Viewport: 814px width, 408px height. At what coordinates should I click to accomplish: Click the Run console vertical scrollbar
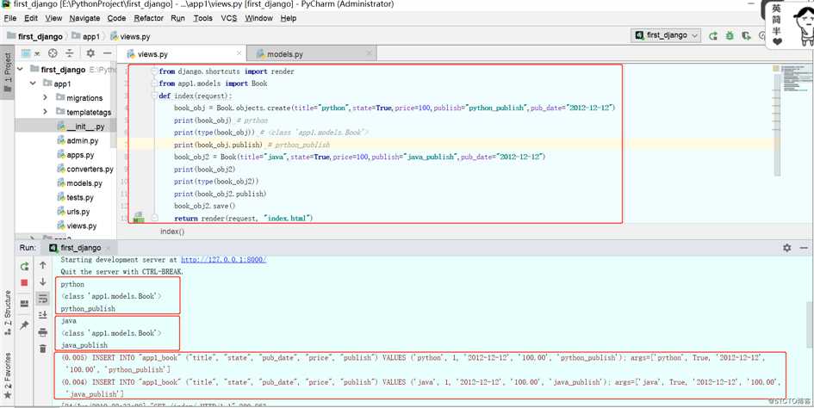[x=810, y=325]
